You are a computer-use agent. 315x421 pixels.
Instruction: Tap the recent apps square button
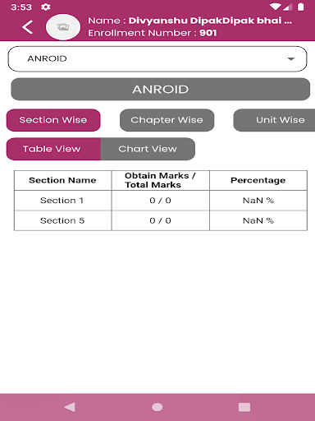(244, 407)
